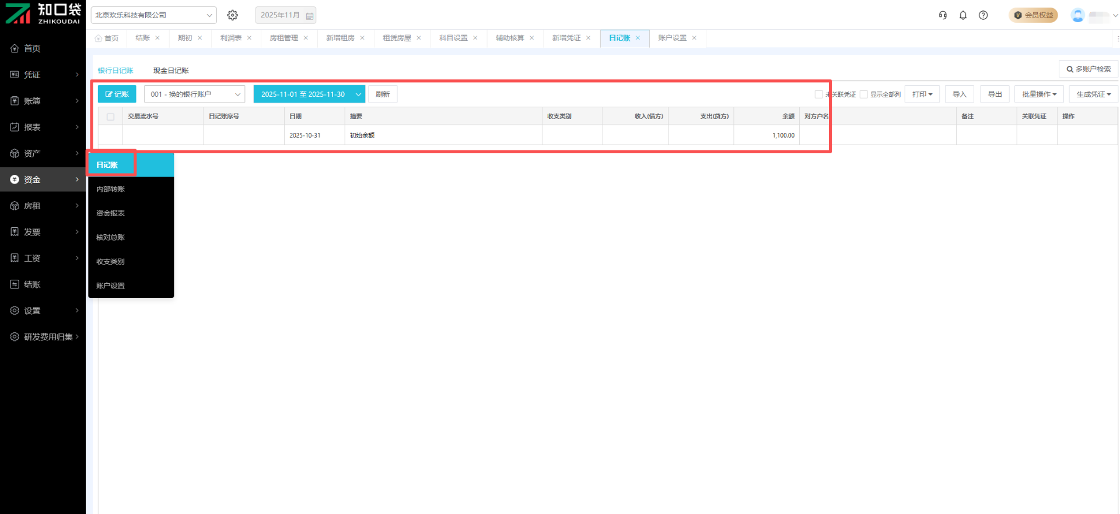Open calendar icon for 2025年11月 period
The height and width of the screenshot is (514, 1120).
coord(310,16)
